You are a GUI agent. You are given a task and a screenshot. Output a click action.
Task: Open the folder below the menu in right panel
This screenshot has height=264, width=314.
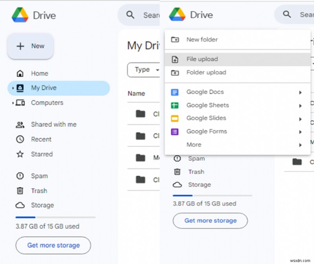pos(299,162)
